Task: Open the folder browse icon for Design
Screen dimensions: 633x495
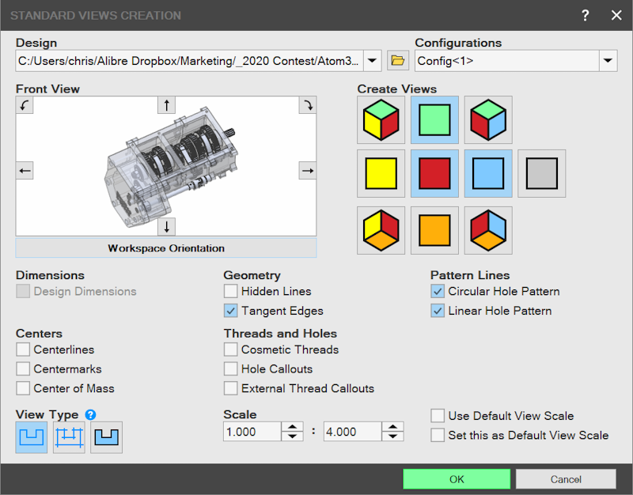Action: click(x=398, y=61)
